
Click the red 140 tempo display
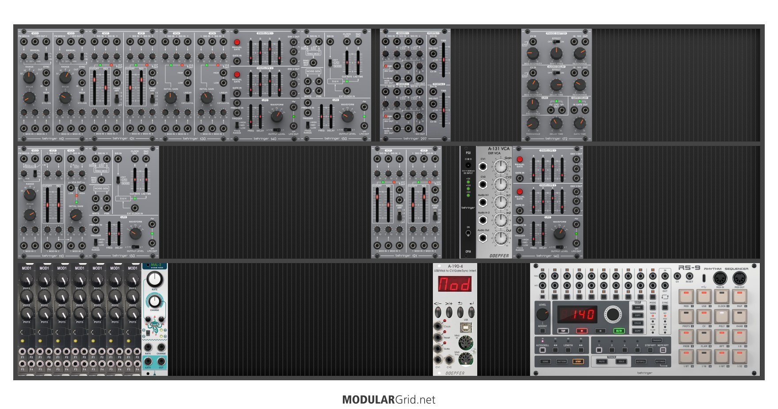click(577, 314)
